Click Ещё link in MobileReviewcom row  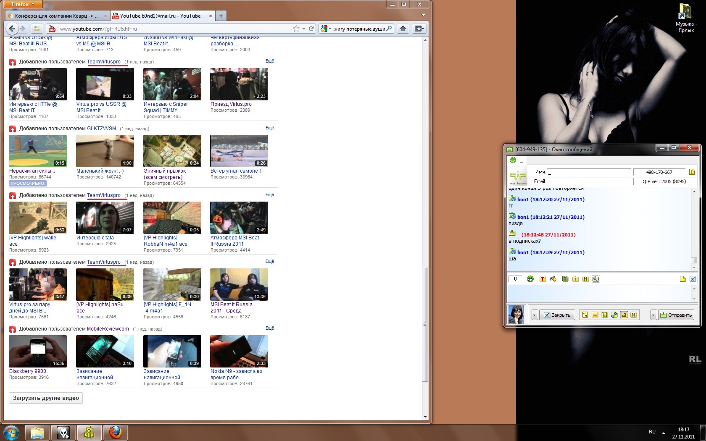(x=270, y=328)
